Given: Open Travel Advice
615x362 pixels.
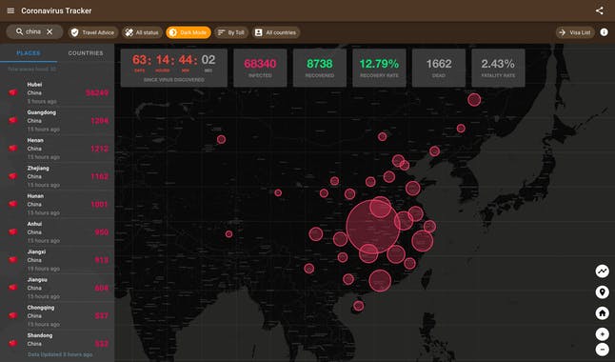Looking at the screenshot, I should tap(92, 32).
